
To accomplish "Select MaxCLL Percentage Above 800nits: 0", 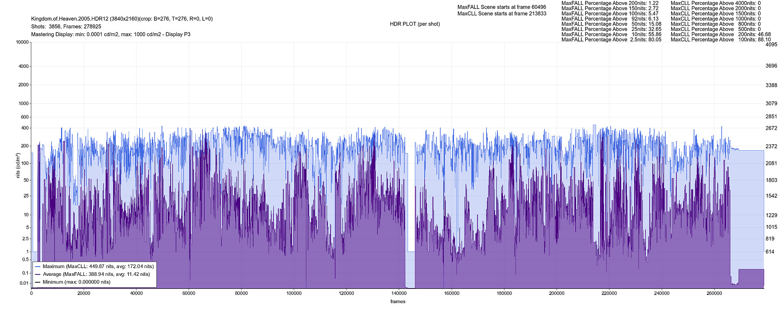I will coord(716,24).
